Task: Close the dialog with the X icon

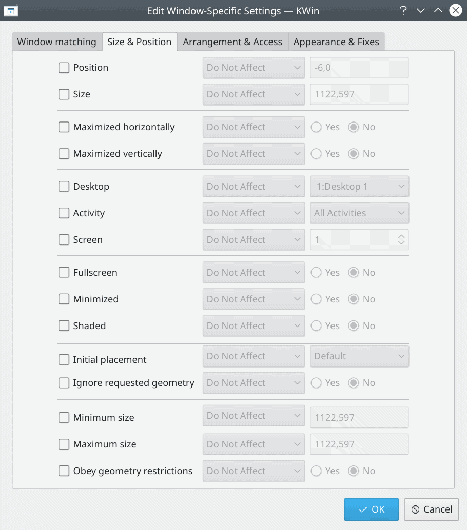Action: click(x=456, y=10)
